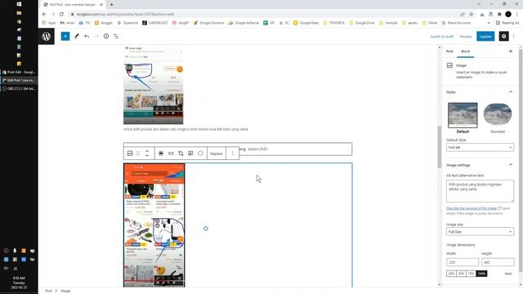Screen dimensions: 523x294
Task: Open the Reading list
Action: pos(507,23)
